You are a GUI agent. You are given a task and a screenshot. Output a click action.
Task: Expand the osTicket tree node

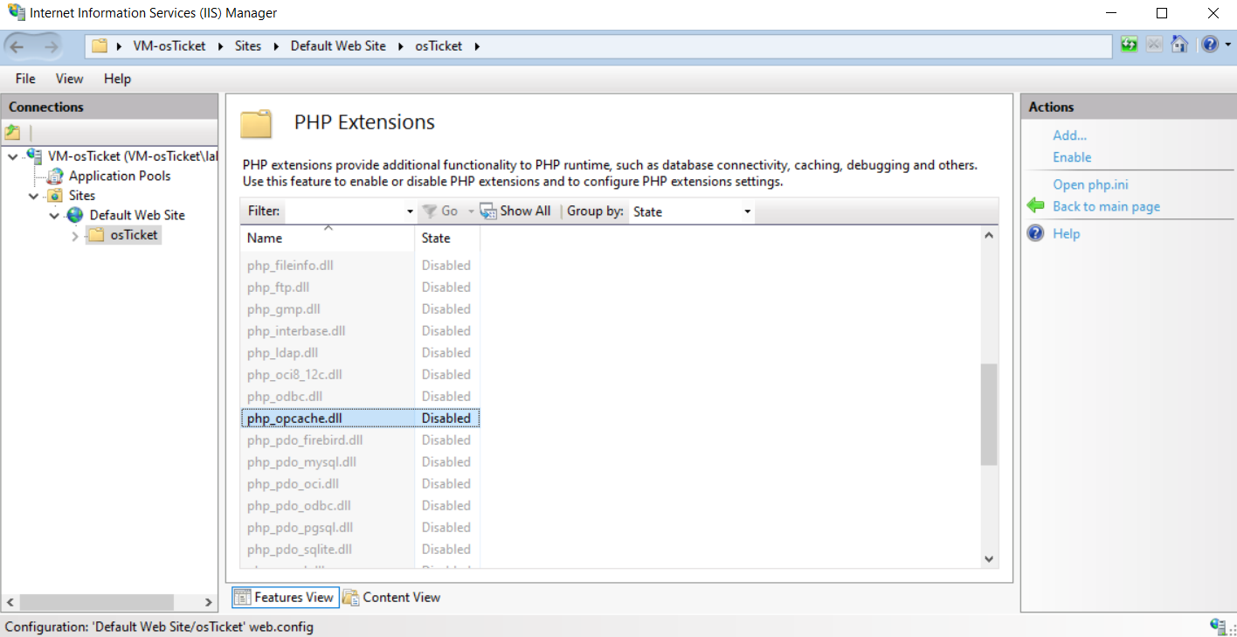point(75,236)
